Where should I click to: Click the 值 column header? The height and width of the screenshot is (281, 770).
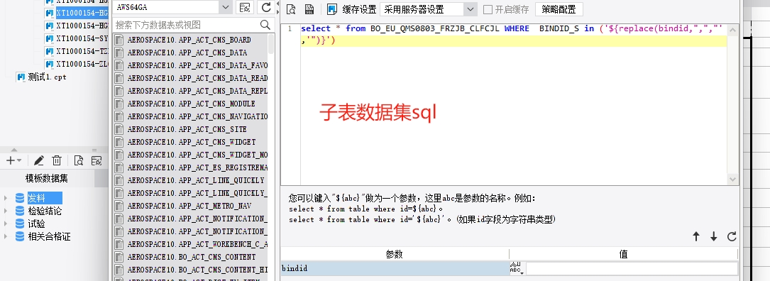623,254
